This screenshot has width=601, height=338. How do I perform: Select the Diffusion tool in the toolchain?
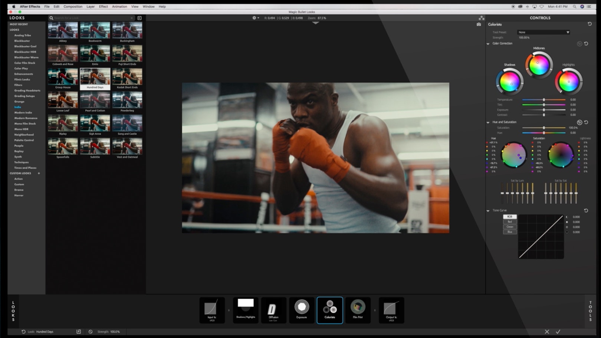(273, 310)
